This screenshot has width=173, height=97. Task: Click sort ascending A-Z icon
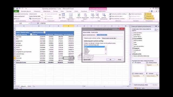[x=60, y=15]
